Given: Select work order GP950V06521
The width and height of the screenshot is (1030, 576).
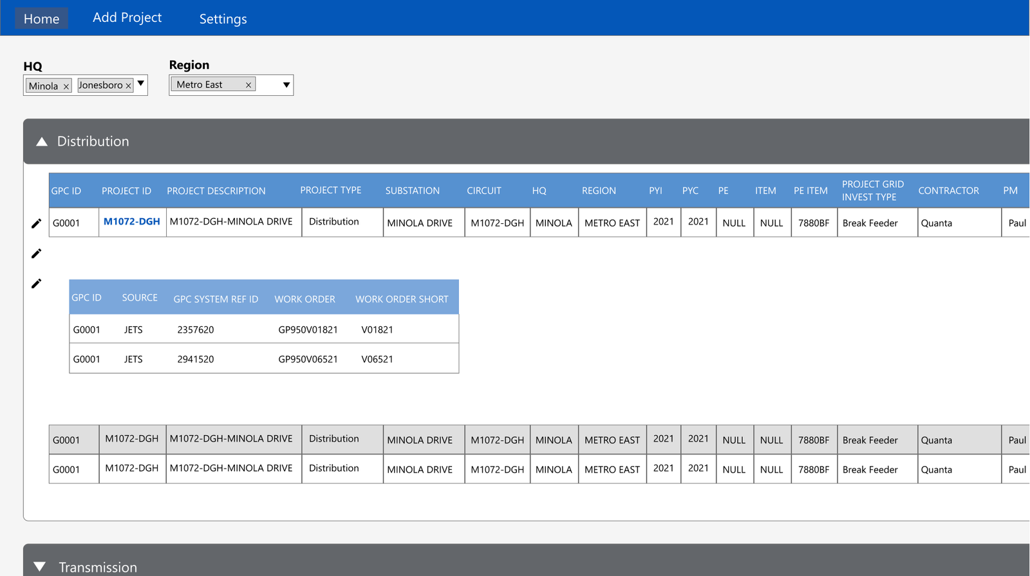Looking at the screenshot, I should [x=308, y=359].
